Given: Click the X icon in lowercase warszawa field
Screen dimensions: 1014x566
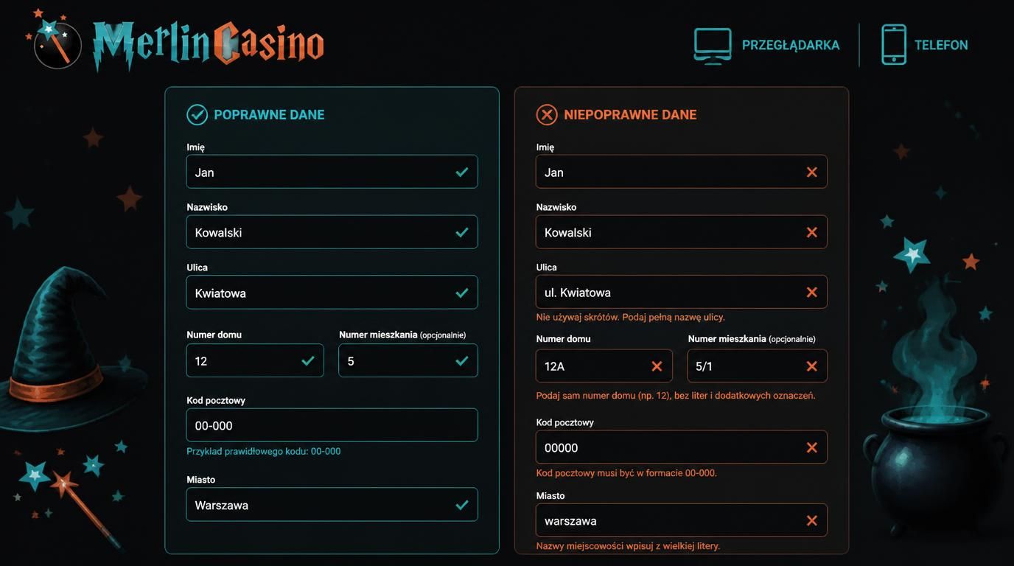Looking at the screenshot, I should pos(812,520).
